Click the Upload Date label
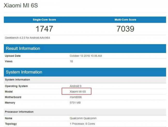The height and width of the screenshot is (127, 168). pyautogui.click(x=13, y=56)
